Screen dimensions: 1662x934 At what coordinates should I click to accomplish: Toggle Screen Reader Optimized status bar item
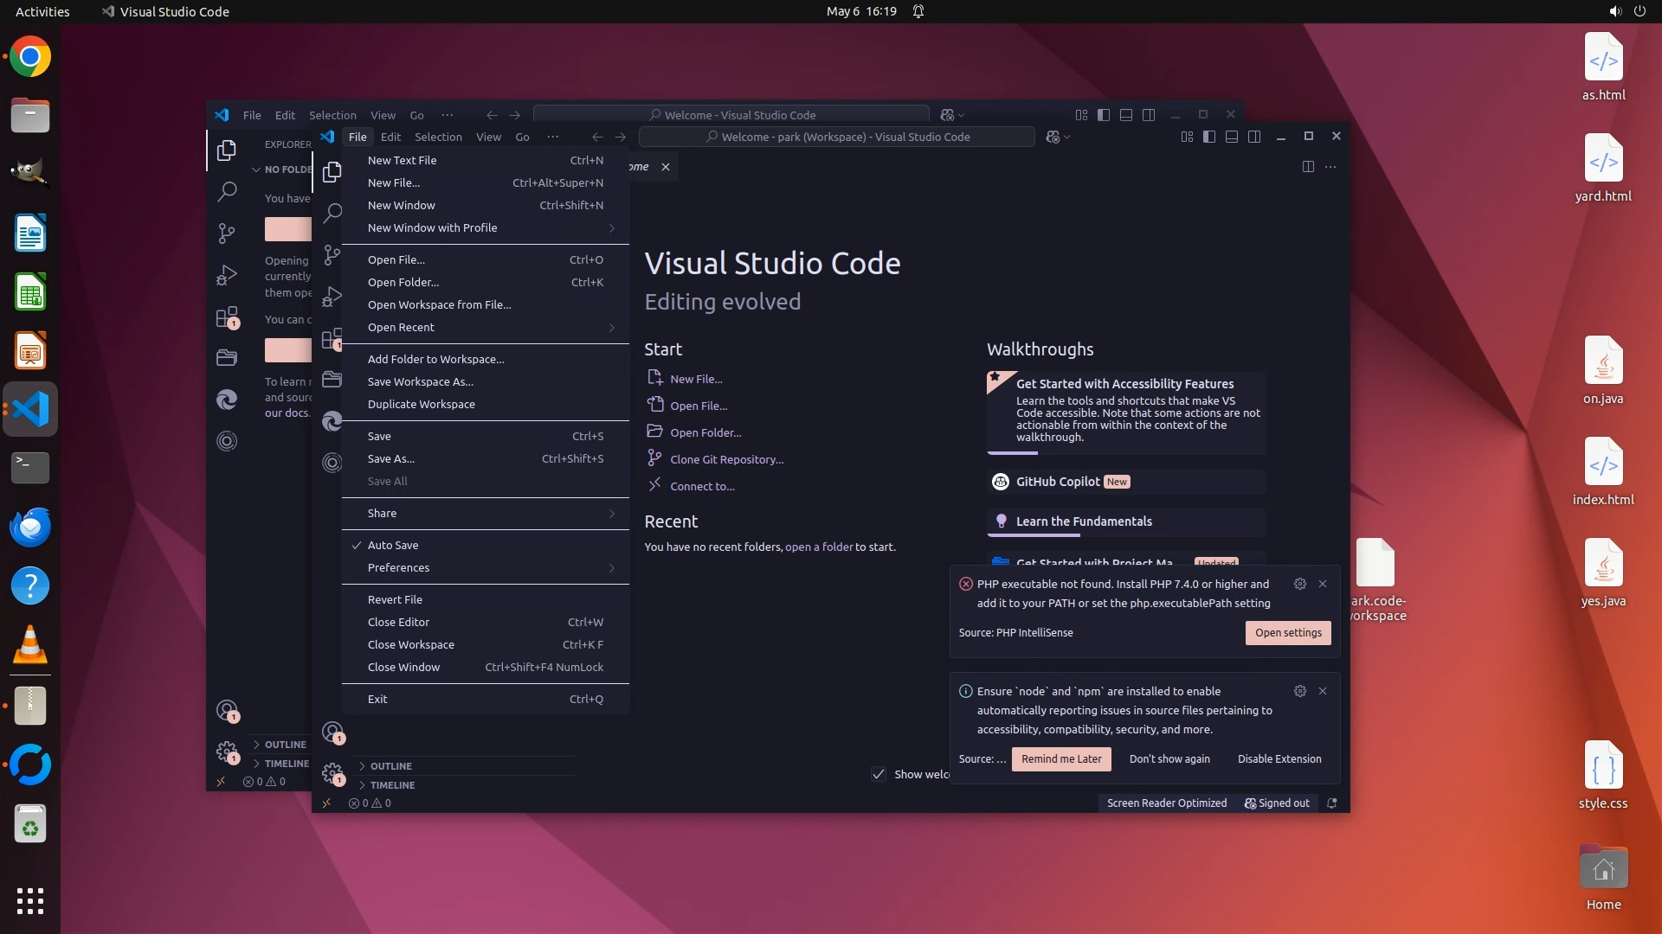1166,803
